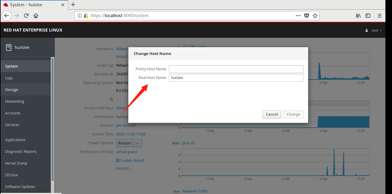Image resolution: width=392 pixels, height=194 pixels.
Task: Open Kernel Dump in the sidebar
Action: (26, 163)
